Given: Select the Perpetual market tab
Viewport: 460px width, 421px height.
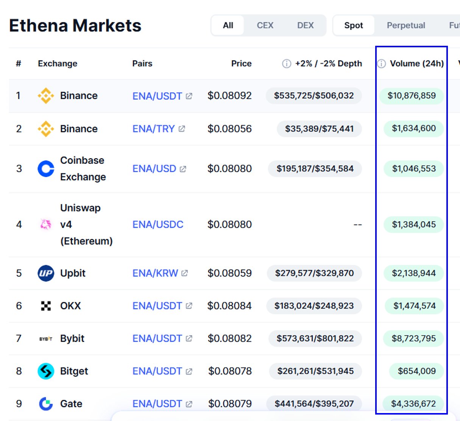Looking at the screenshot, I should (x=406, y=25).
